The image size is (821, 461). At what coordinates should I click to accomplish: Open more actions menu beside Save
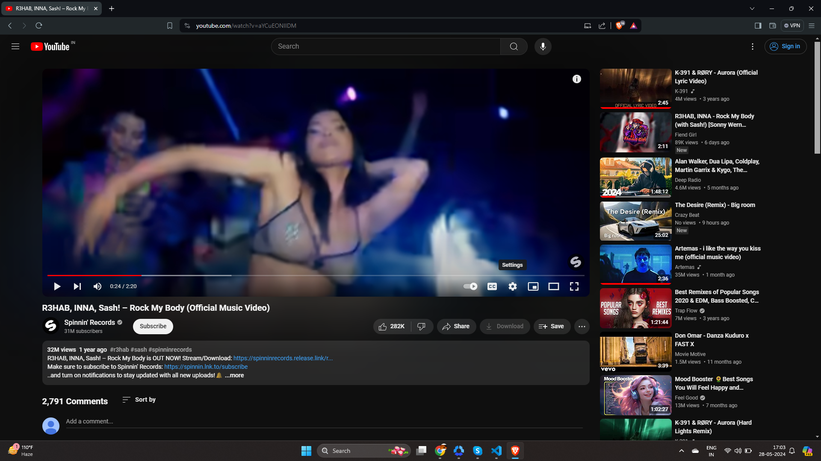point(582,327)
